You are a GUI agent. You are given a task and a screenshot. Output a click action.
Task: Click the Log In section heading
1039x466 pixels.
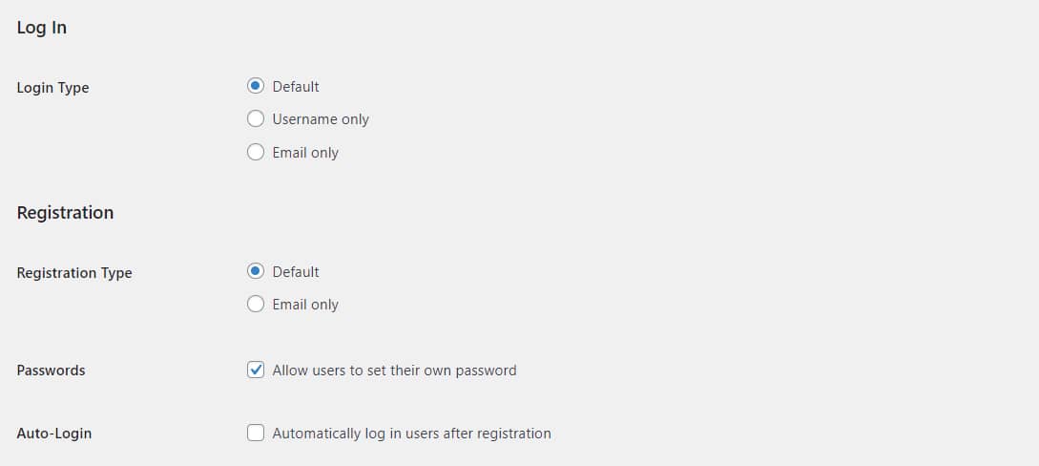pyautogui.click(x=42, y=28)
